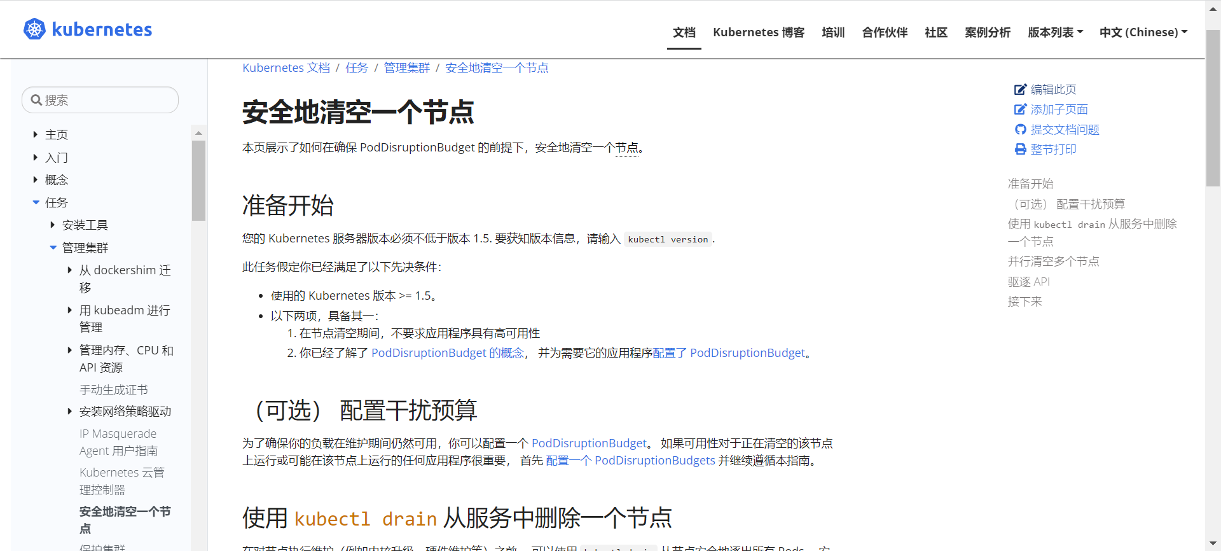This screenshot has width=1221, height=551.
Task: Open the 培训 navigation item
Action: pyautogui.click(x=833, y=32)
